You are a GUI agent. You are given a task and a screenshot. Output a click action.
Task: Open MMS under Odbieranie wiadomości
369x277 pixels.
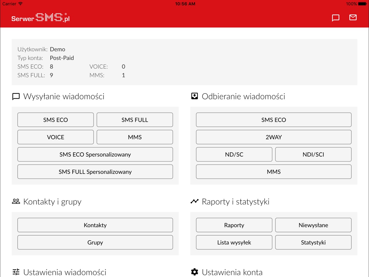click(274, 172)
